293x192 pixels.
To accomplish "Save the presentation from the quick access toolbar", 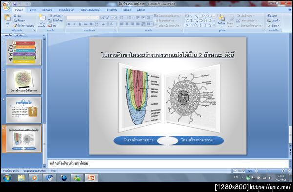I will tap(15, 4).
